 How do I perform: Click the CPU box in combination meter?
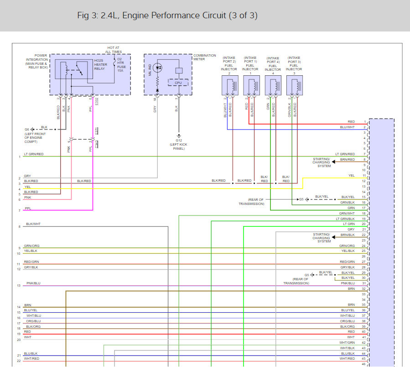[x=178, y=83]
